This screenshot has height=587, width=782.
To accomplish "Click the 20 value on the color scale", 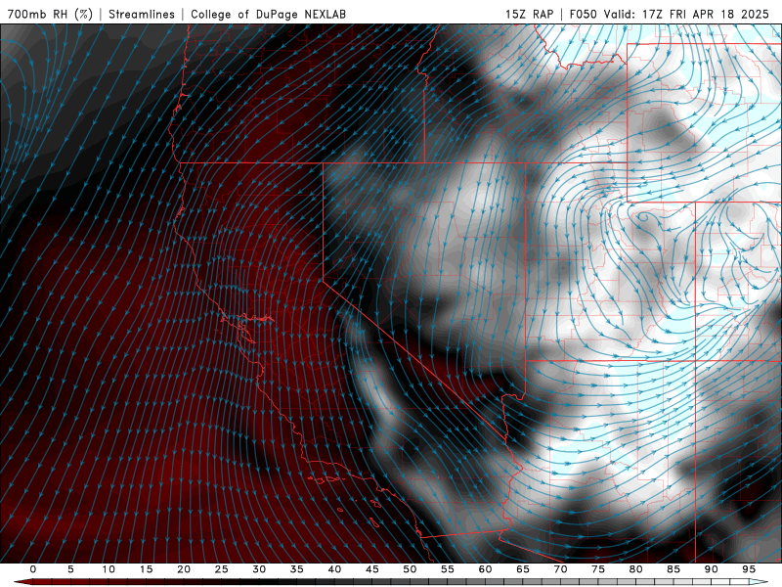I will tap(184, 569).
